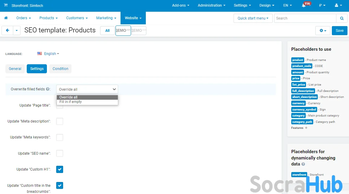Uncheck Update "Custom H1" checkbox

coord(60,169)
